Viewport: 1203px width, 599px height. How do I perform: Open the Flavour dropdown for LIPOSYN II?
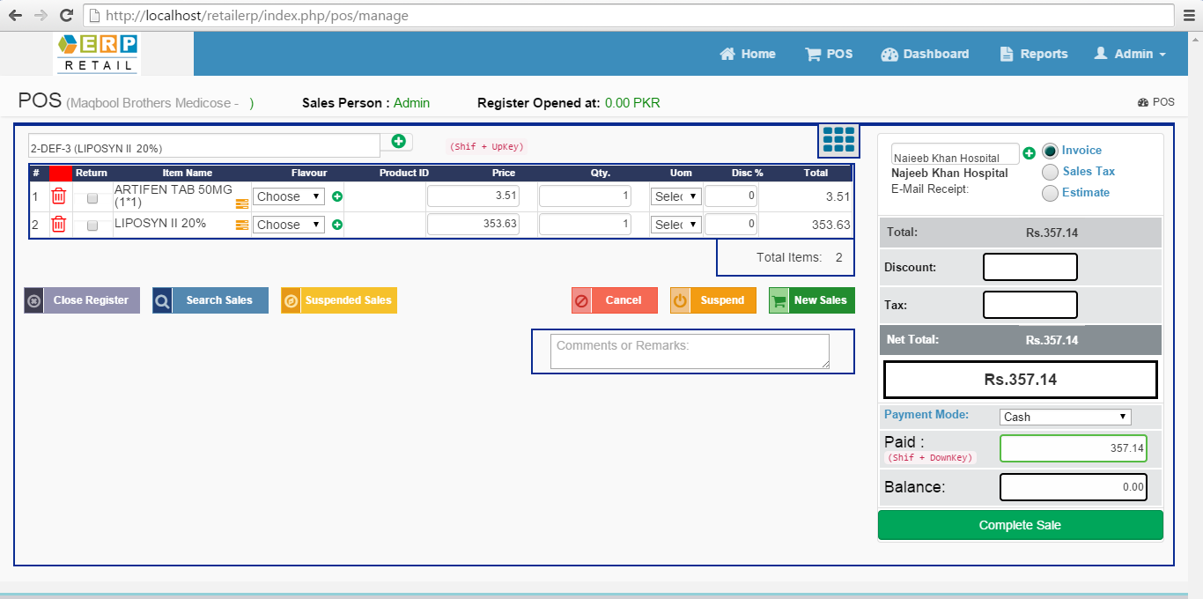[288, 224]
